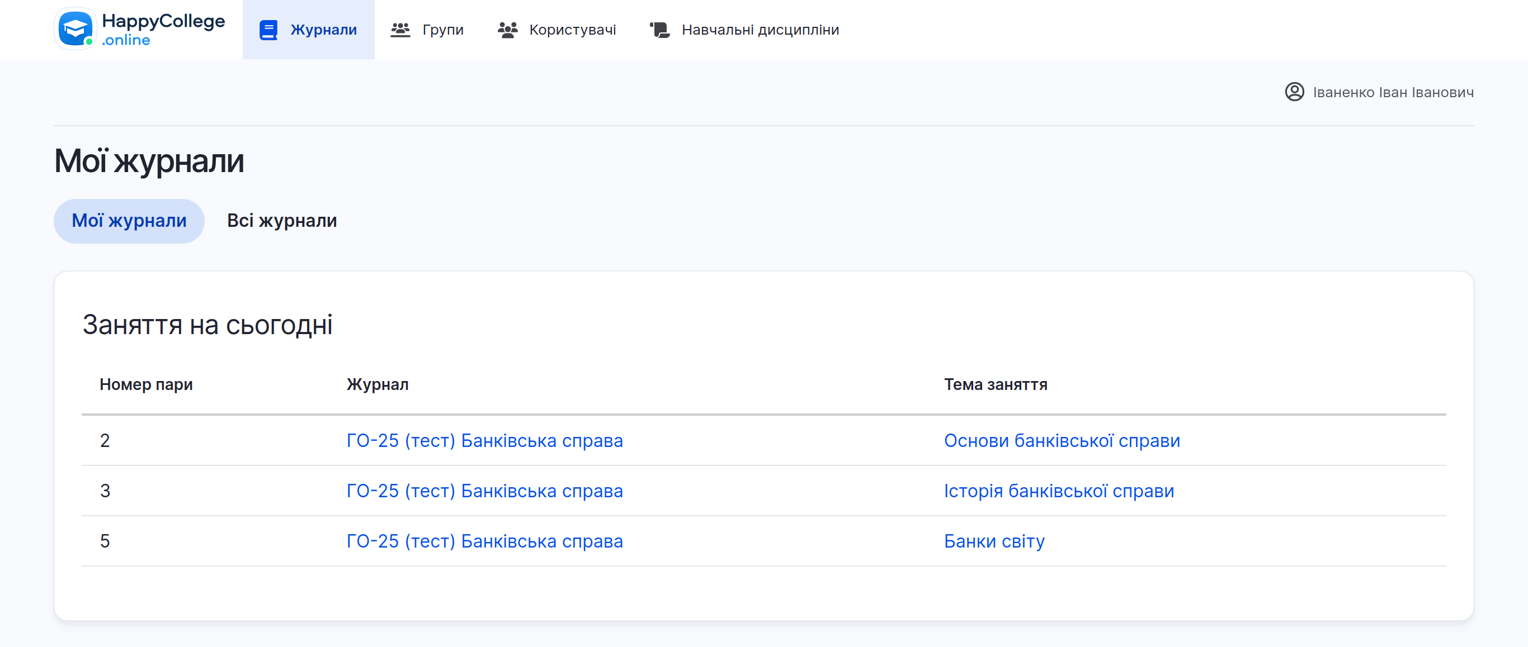
Task: Click the blue journal book icon
Action: (268, 30)
